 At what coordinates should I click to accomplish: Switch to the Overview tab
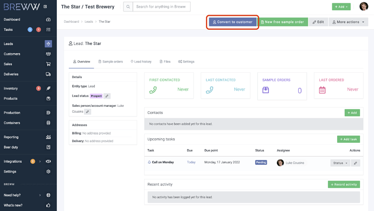pos(81,62)
